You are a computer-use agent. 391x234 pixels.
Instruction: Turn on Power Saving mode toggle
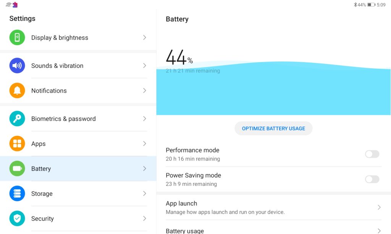[x=372, y=179]
